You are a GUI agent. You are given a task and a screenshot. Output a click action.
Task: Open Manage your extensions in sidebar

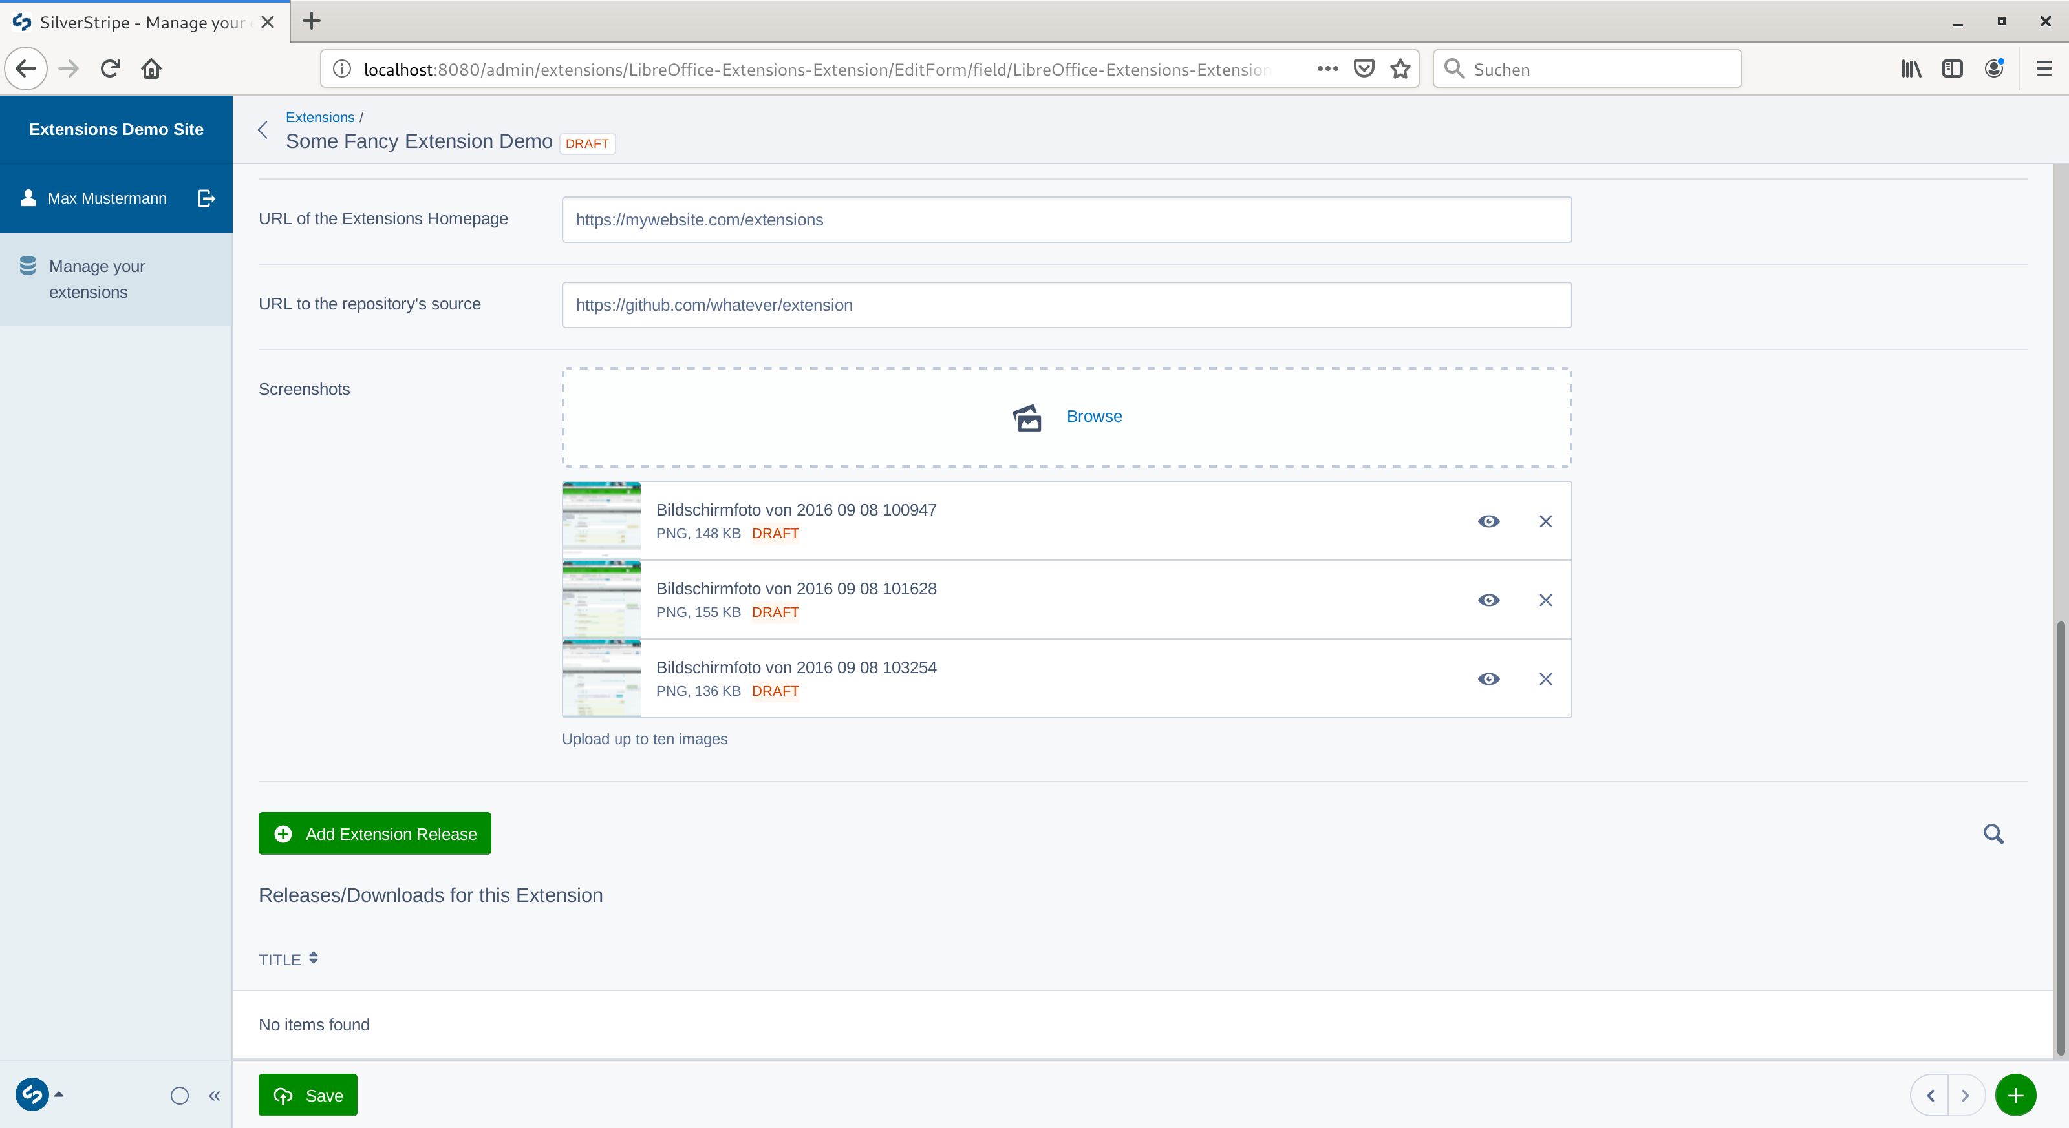click(116, 279)
